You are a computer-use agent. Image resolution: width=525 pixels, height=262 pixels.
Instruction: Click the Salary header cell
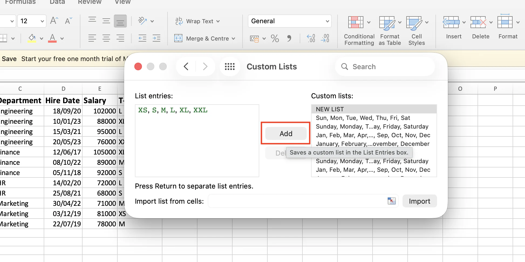click(x=100, y=100)
